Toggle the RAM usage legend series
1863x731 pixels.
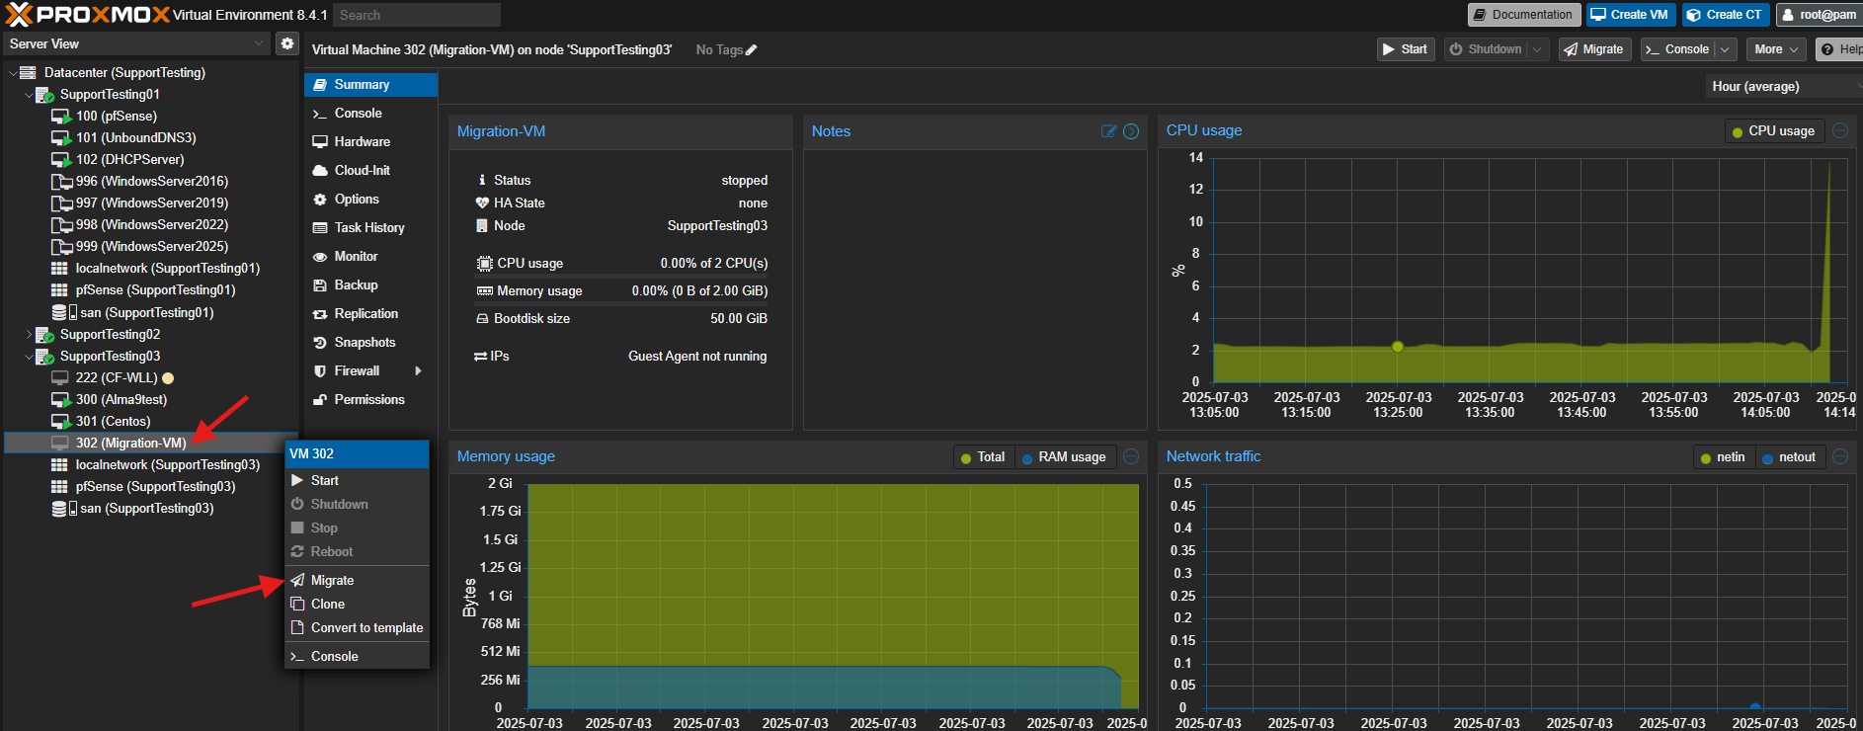(1064, 457)
